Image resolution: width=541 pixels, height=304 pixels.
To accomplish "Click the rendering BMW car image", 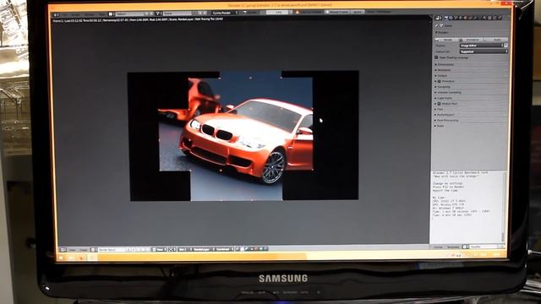I will 243,135.
